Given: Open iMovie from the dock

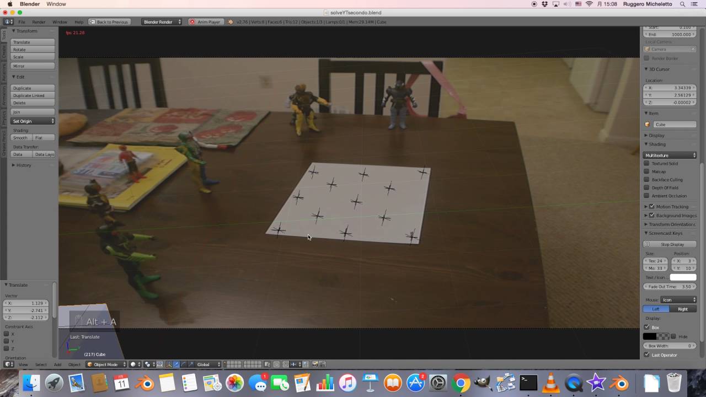Looking at the screenshot, I should click(596, 383).
